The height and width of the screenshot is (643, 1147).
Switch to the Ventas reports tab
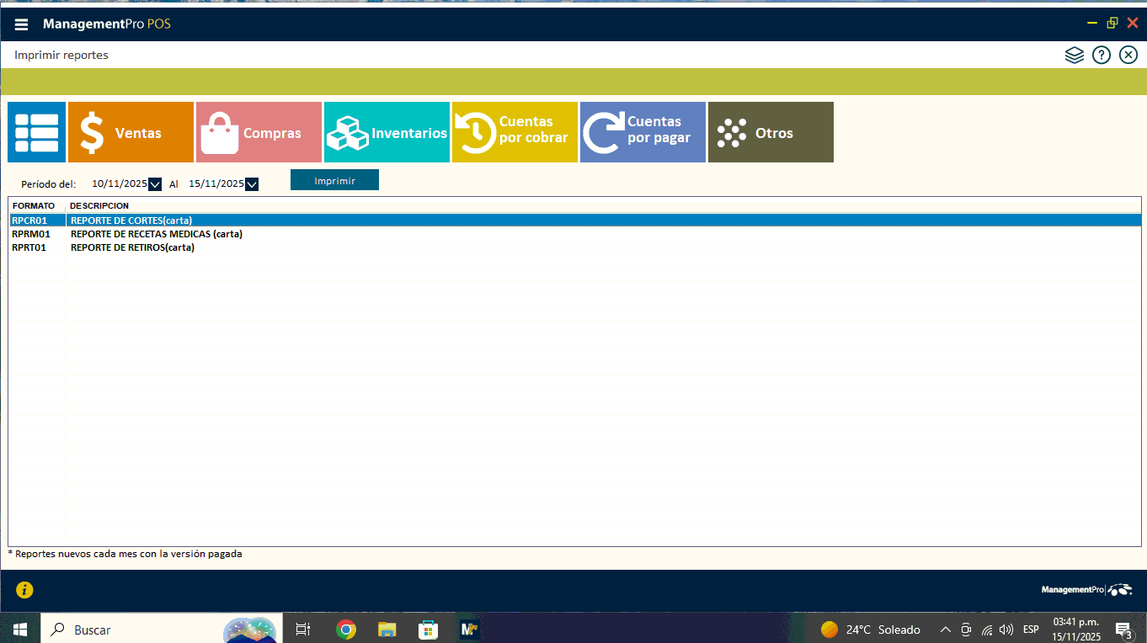click(x=131, y=132)
